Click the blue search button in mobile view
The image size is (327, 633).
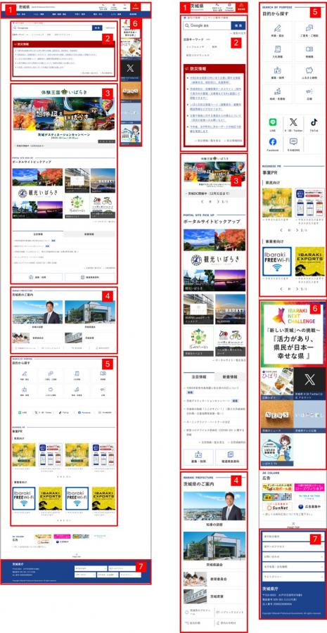click(x=238, y=25)
